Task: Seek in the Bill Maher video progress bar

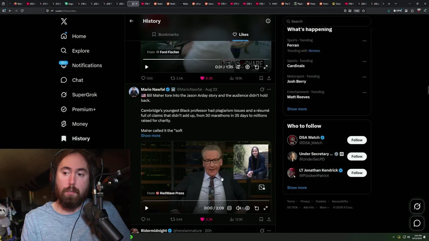Action: pos(206,200)
